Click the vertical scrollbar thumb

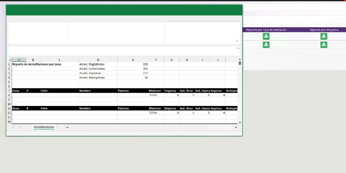240,63
